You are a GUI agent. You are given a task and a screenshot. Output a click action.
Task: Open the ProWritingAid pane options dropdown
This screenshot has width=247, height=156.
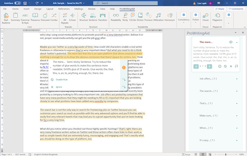pyautogui.click(x=235, y=33)
